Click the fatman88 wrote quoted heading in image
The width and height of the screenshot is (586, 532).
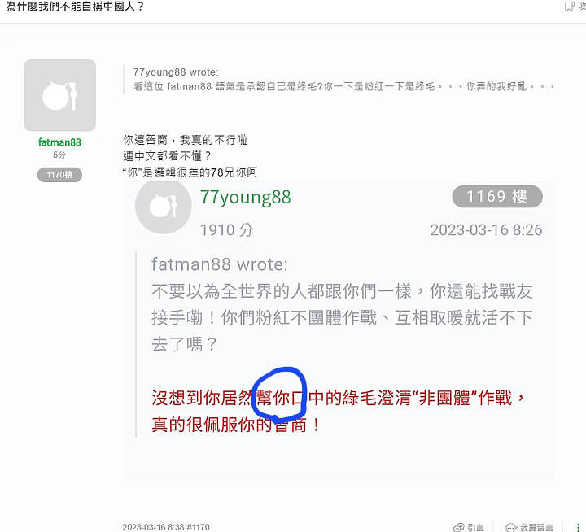220,264
